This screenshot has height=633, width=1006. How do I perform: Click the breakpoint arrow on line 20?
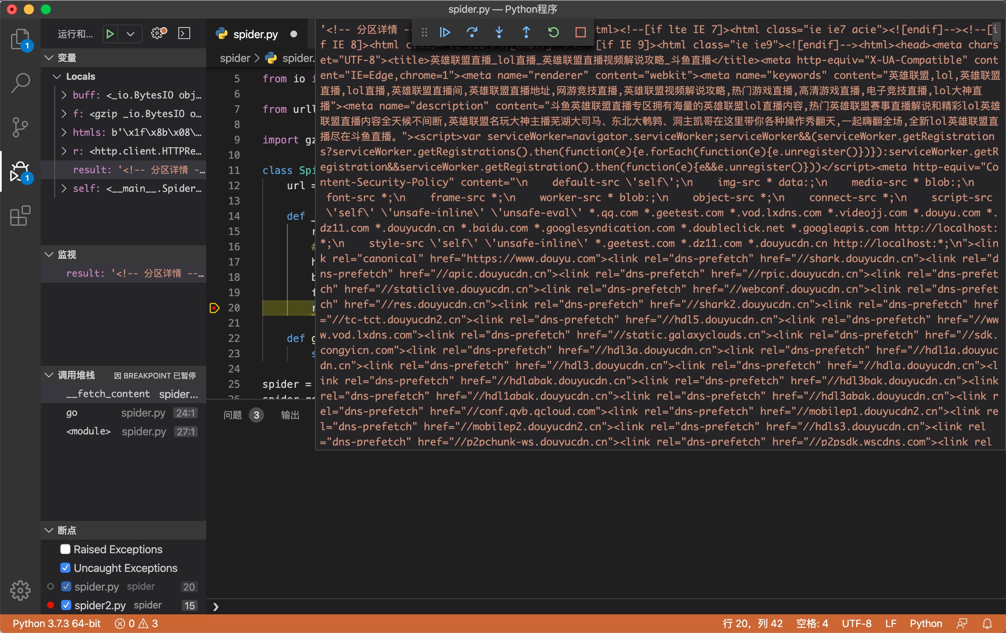214,308
